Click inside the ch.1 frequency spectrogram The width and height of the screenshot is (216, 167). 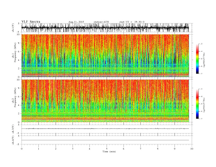click(x=105, y=56)
